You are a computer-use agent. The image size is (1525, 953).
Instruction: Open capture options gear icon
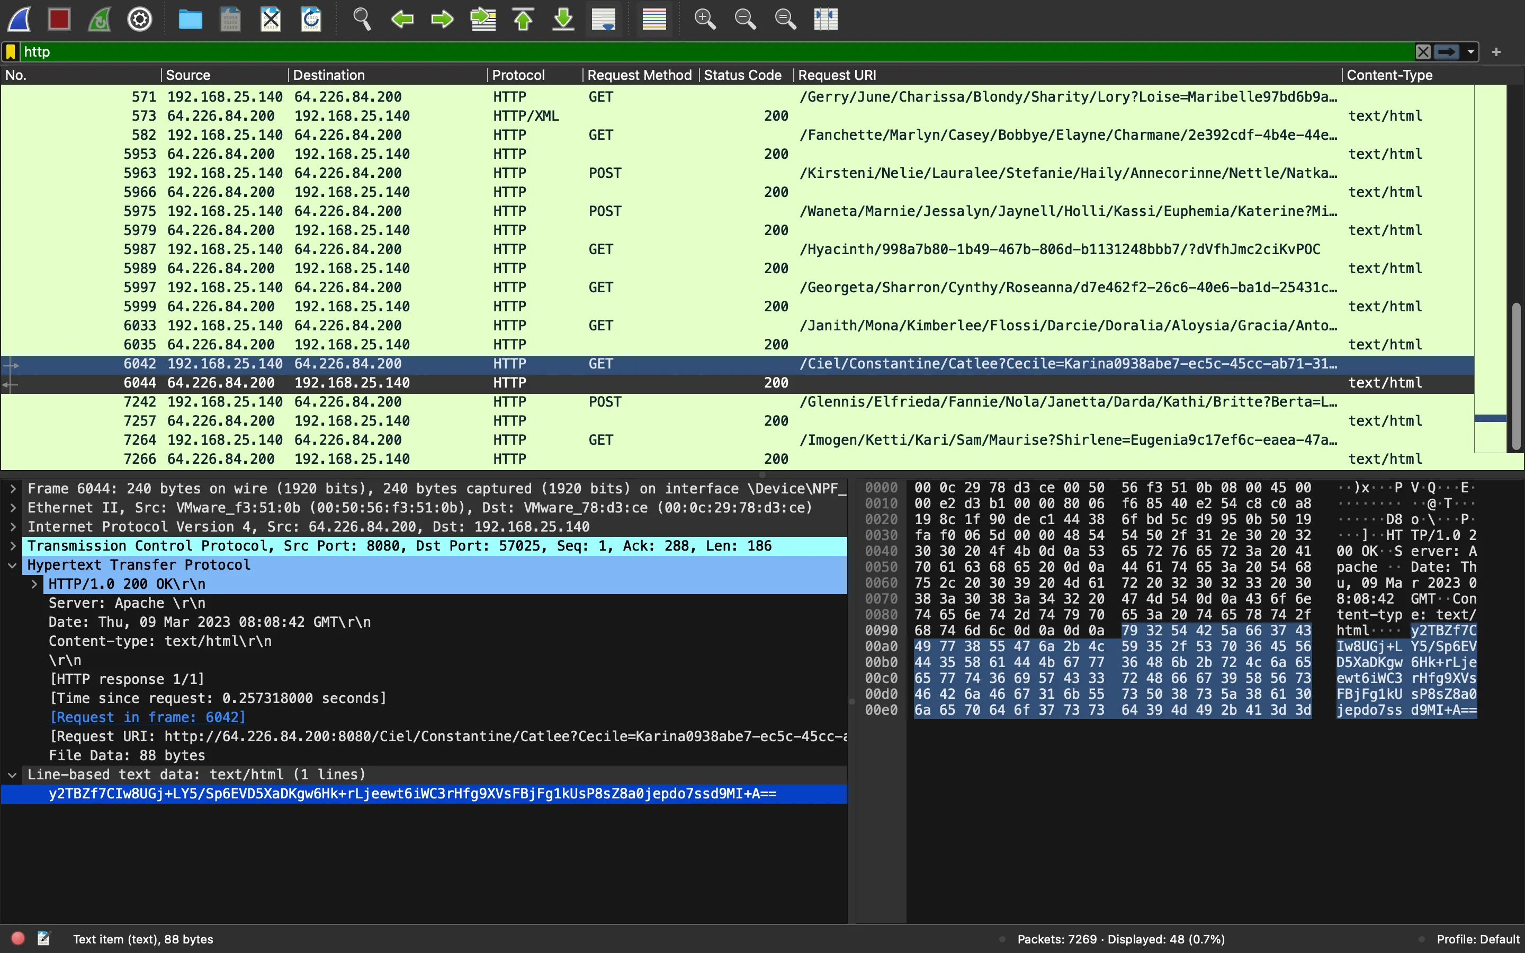point(140,19)
